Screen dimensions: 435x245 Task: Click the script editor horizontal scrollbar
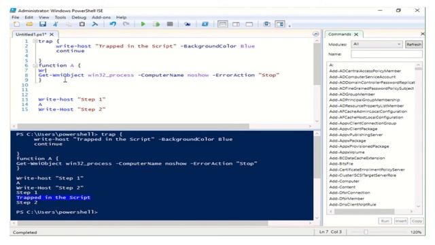point(133,126)
